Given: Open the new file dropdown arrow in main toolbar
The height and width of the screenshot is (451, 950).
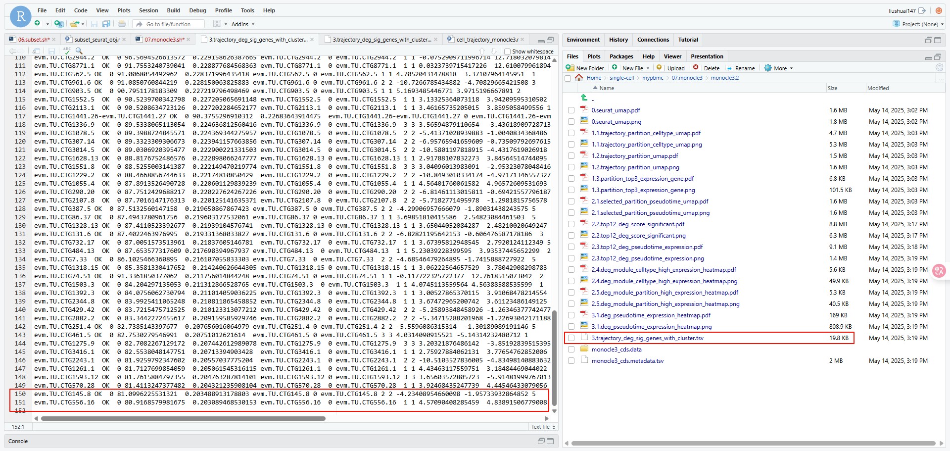Looking at the screenshot, I should click(47, 24).
